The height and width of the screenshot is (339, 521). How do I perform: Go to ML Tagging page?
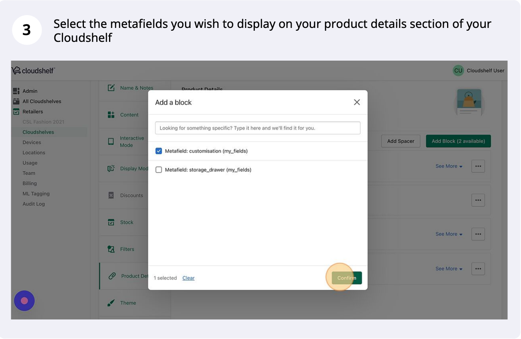pos(36,194)
